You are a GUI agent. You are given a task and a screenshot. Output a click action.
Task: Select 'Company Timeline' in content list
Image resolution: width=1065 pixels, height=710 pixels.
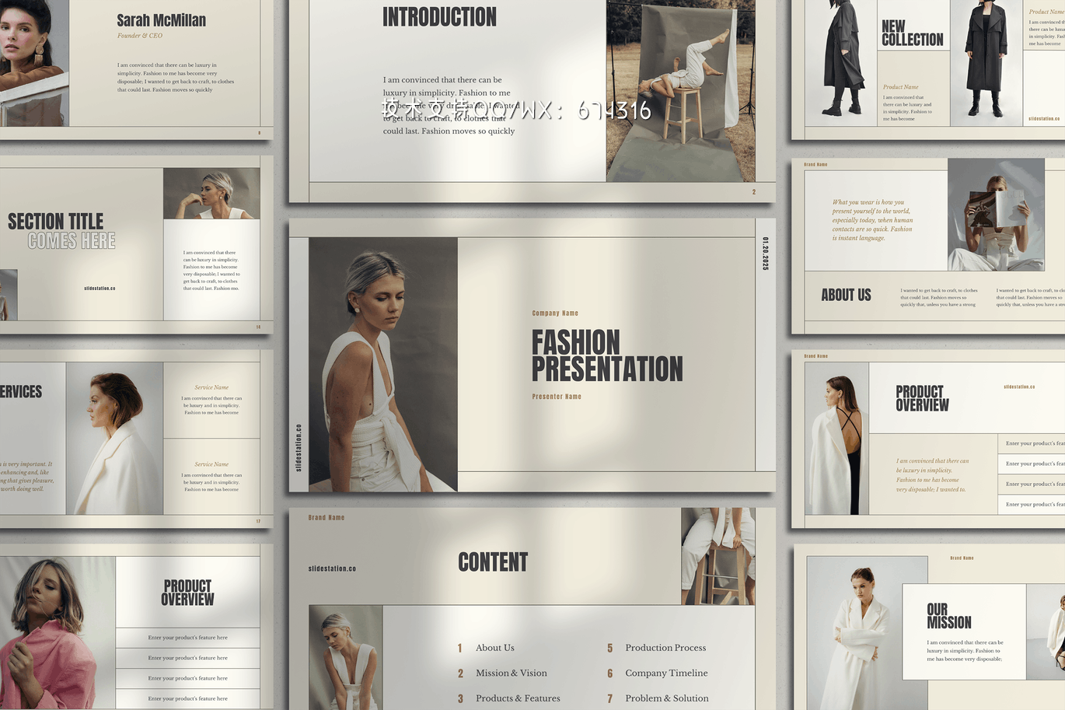click(x=666, y=673)
